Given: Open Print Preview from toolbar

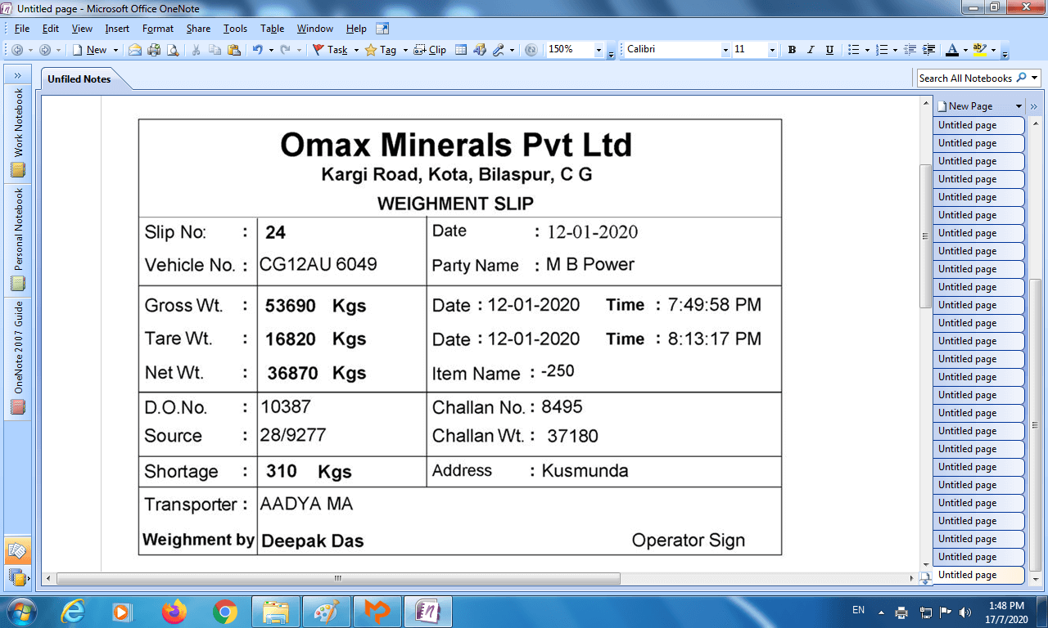Looking at the screenshot, I should tap(173, 50).
